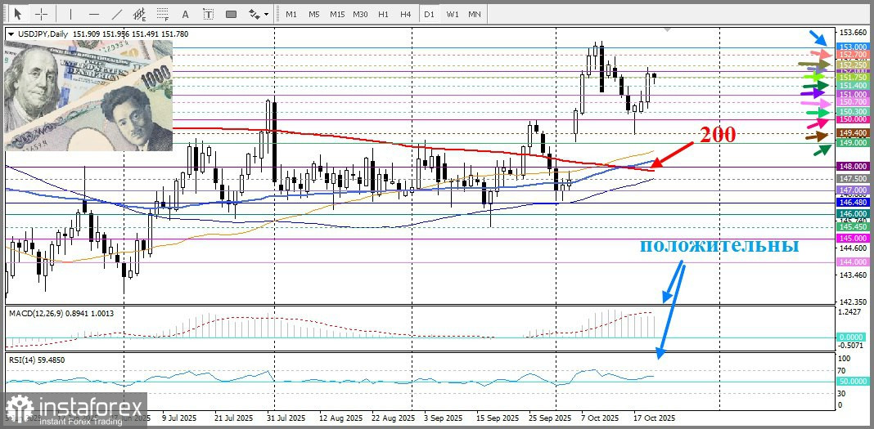Open the USDJPY,Daily chart menu triangle
The width and height of the screenshot is (874, 429).
(11, 34)
